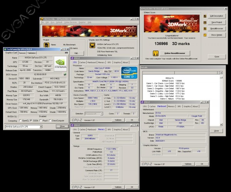Click Validate in CPU-Z Mainboard window
This screenshot has width=231, height=192.
[x=188, y=164]
